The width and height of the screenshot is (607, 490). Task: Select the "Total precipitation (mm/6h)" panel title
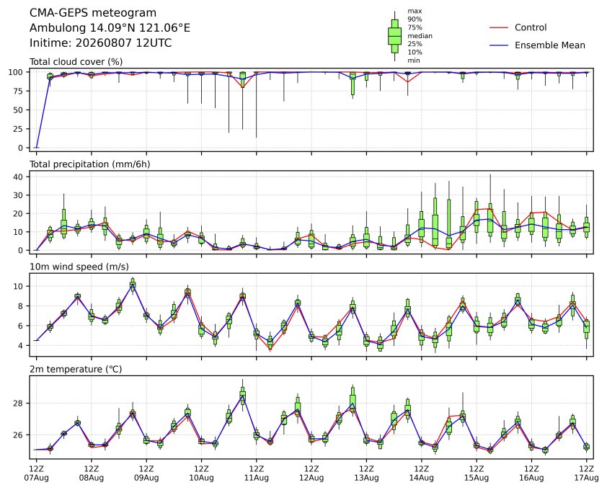tap(90, 164)
